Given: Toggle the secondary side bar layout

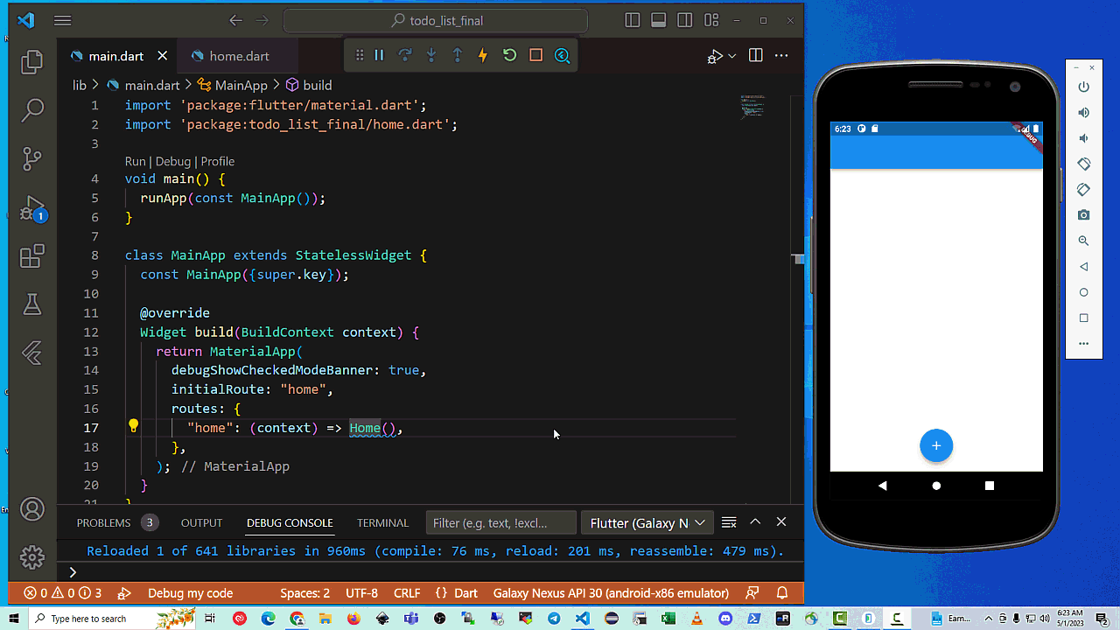Looking at the screenshot, I should [685, 20].
